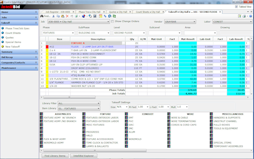Open the Level SECOND FLOOR dropdown

(x=129, y=33)
